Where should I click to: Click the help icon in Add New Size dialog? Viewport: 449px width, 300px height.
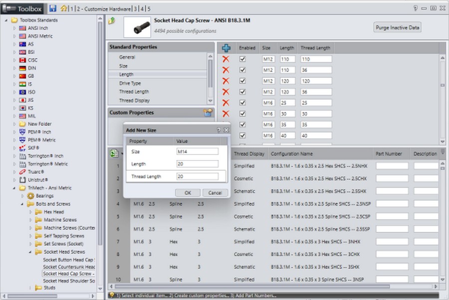[x=219, y=130]
